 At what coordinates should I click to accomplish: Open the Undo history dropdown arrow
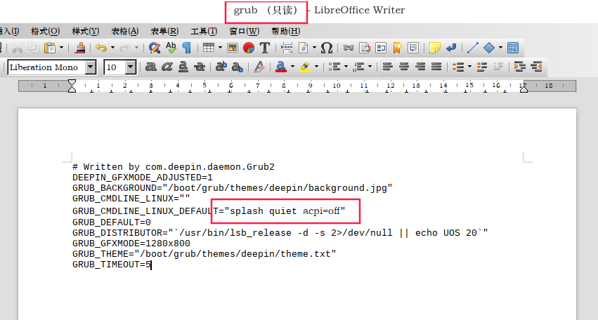tap(112, 48)
